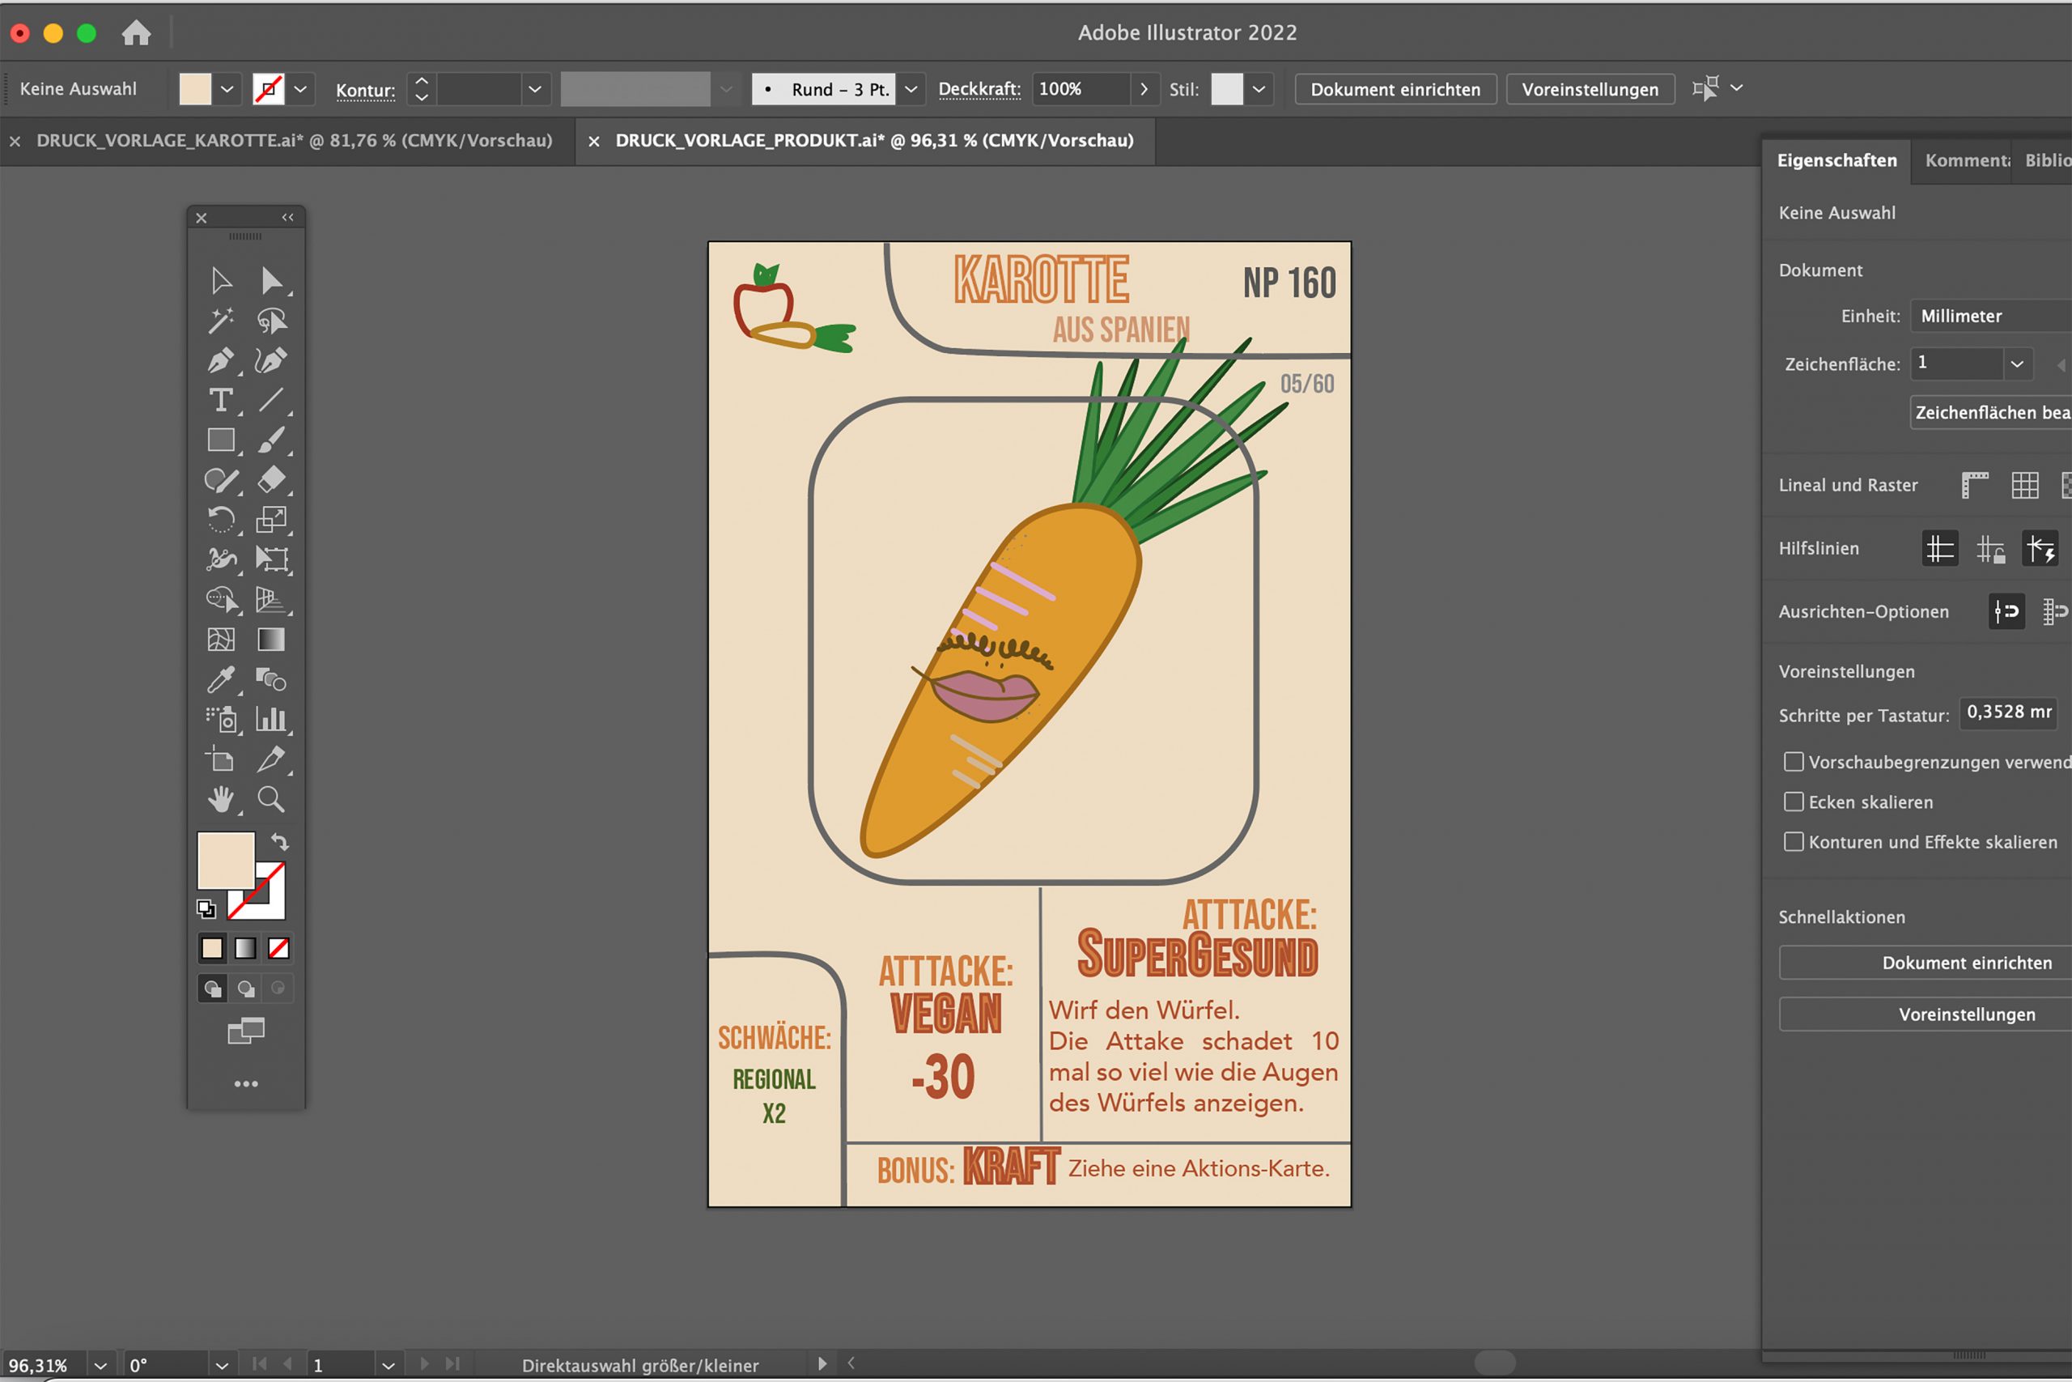Select the Gradient tool
2072x1382 pixels.
click(270, 639)
